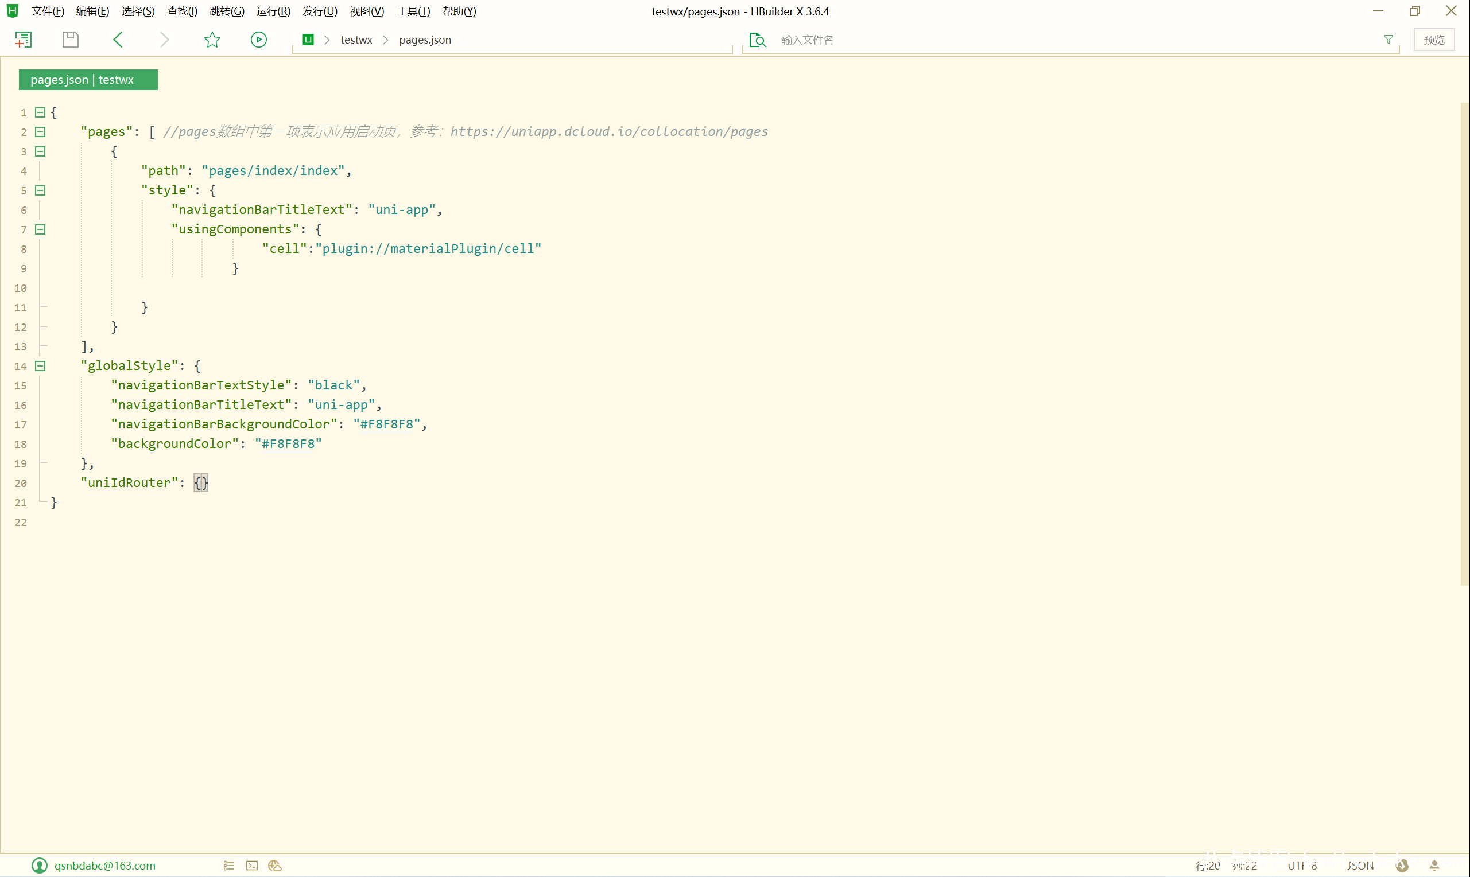Click the cloud browser icon in status bar
The width and height of the screenshot is (1470, 877).
(275, 865)
